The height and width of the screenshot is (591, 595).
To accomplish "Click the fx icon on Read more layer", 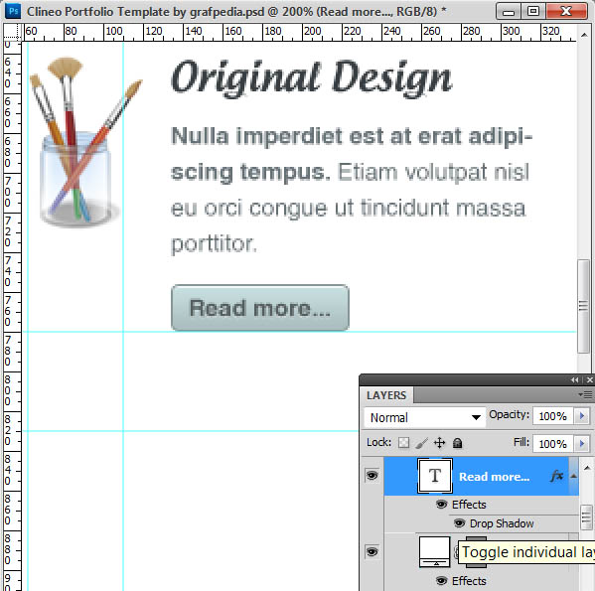I will [x=556, y=476].
